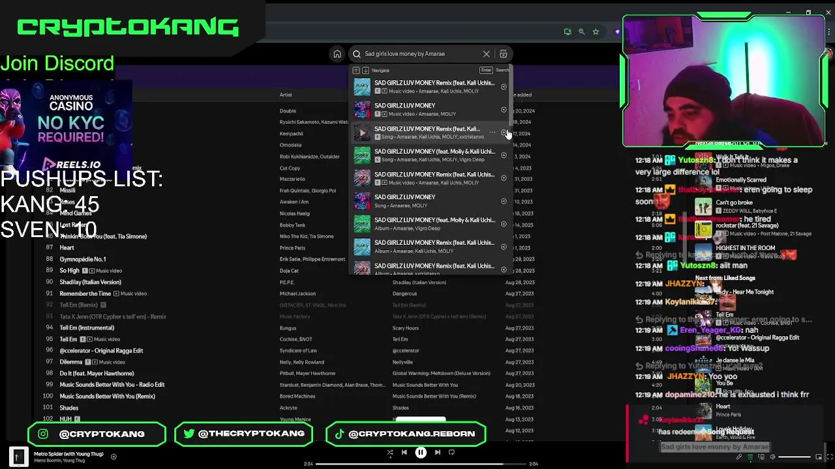Image resolution: width=835 pixels, height=469 pixels.
Task: Select track 'Remember the Time'
Action: (85, 293)
